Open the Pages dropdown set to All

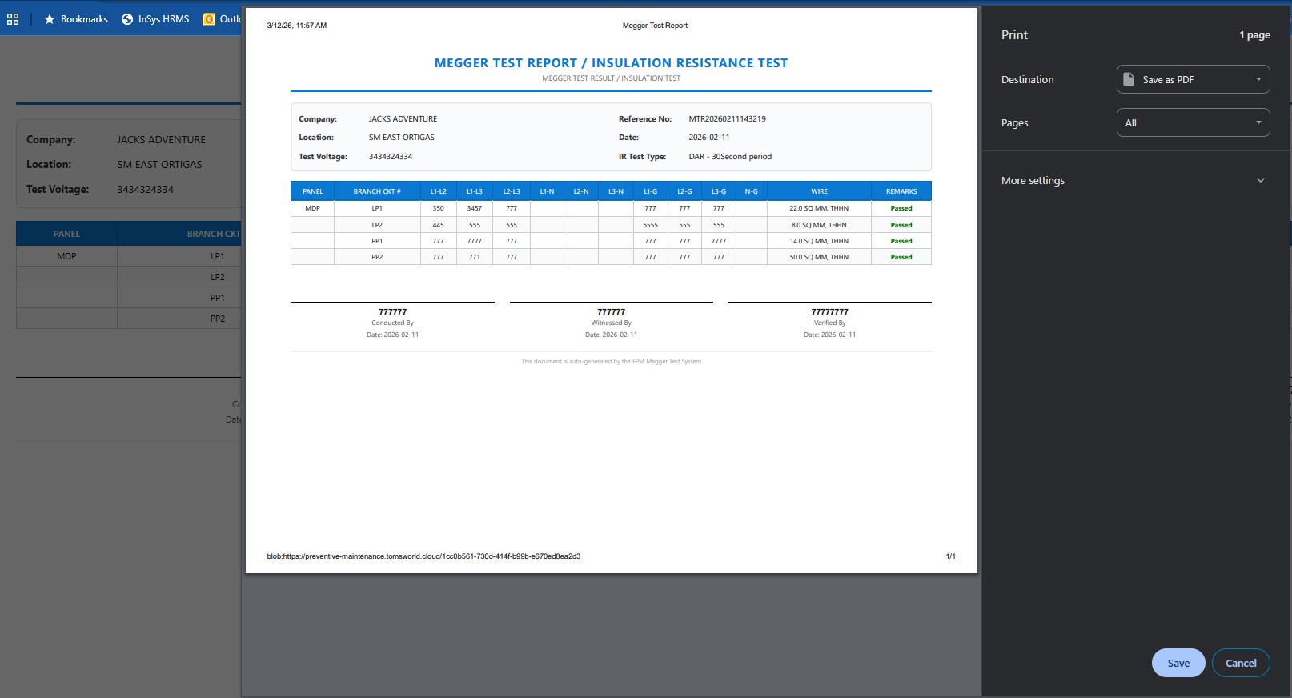coord(1193,122)
